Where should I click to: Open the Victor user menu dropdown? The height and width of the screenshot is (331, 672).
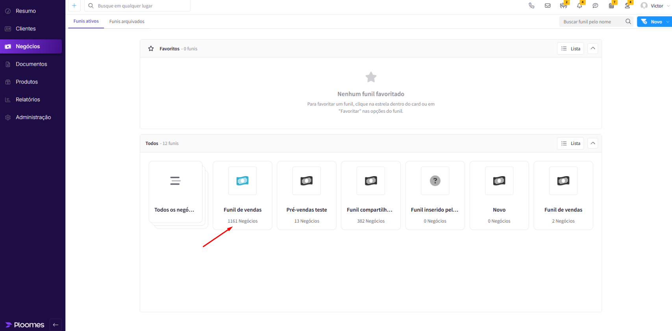tap(655, 6)
